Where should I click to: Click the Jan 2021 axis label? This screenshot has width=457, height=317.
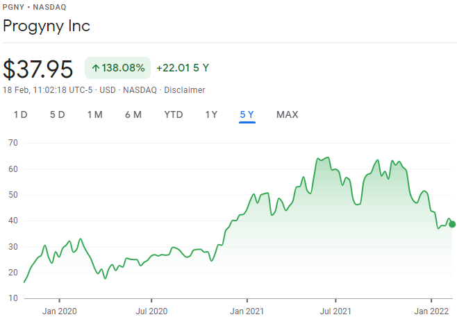click(x=247, y=311)
